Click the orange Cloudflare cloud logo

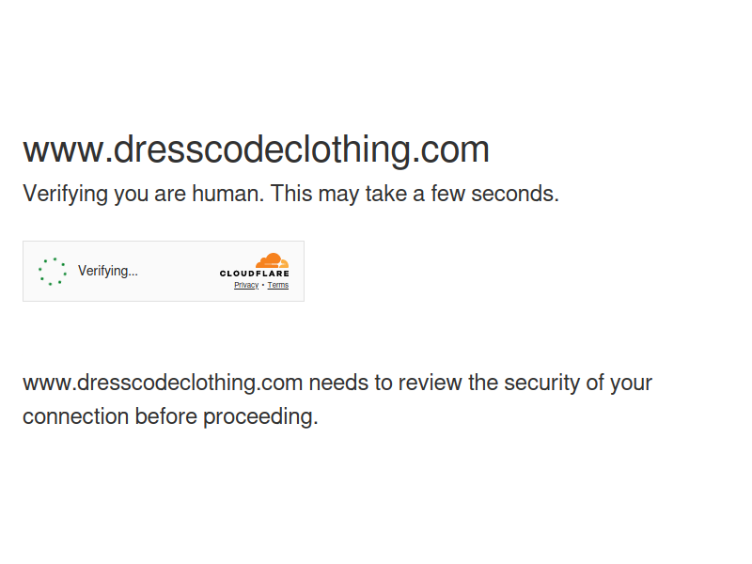tap(272, 260)
